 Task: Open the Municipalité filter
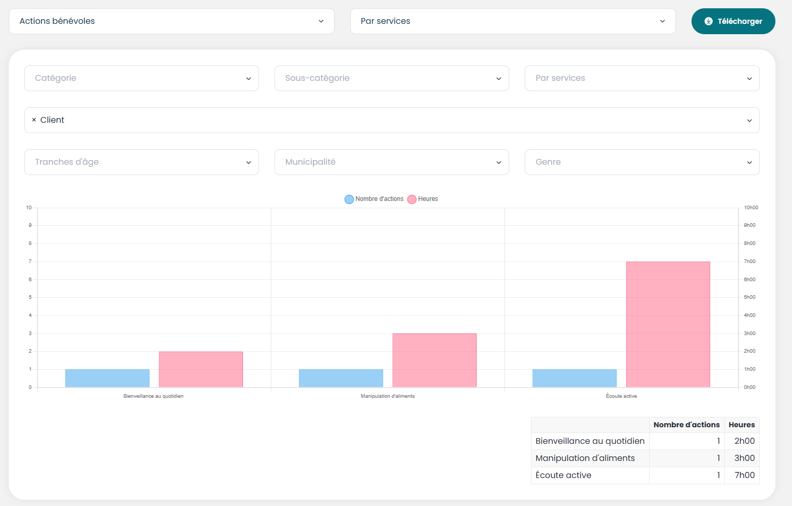391,162
